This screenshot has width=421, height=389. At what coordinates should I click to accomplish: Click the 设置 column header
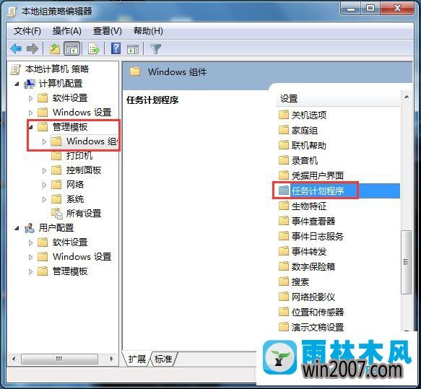pyautogui.click(x=338, y=99)
